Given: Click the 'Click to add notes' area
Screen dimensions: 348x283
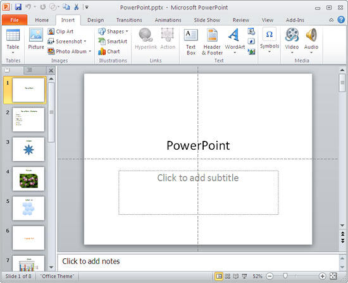Looking at the screenshot, I should click(x=198, y=262).
